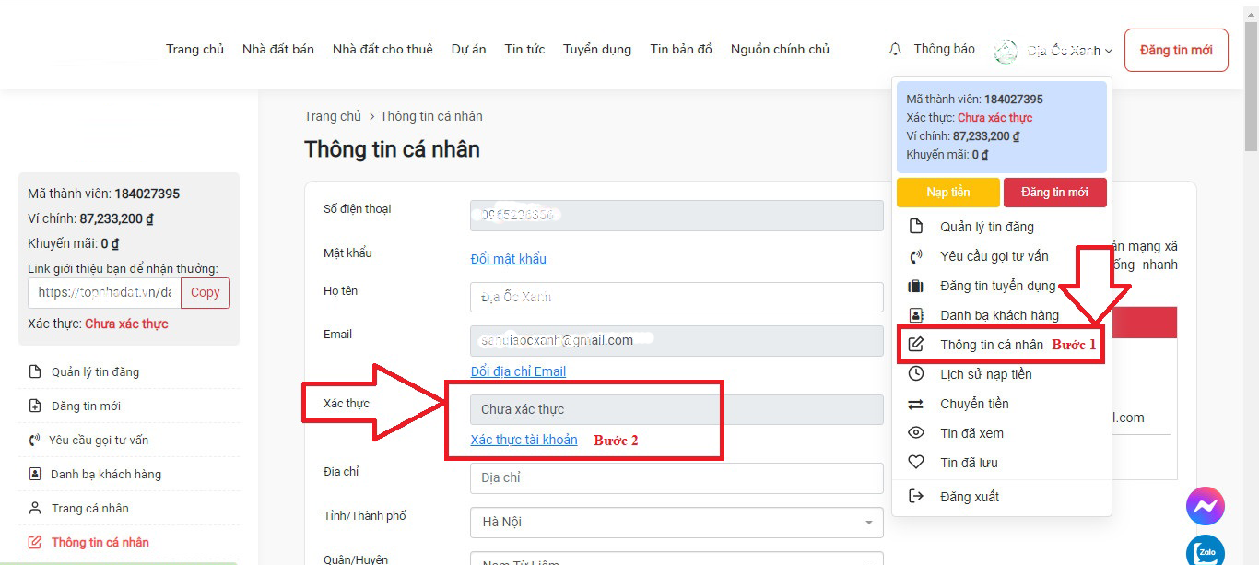Click the Xác thực tài khoản link
The image size is (1259, 565).
coord(524,440)
